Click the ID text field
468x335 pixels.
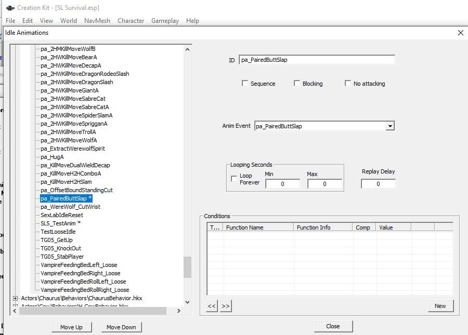317,60
